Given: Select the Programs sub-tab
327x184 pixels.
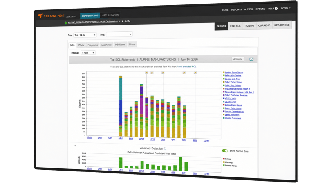Looking at the screenshot, I should 93,45.
